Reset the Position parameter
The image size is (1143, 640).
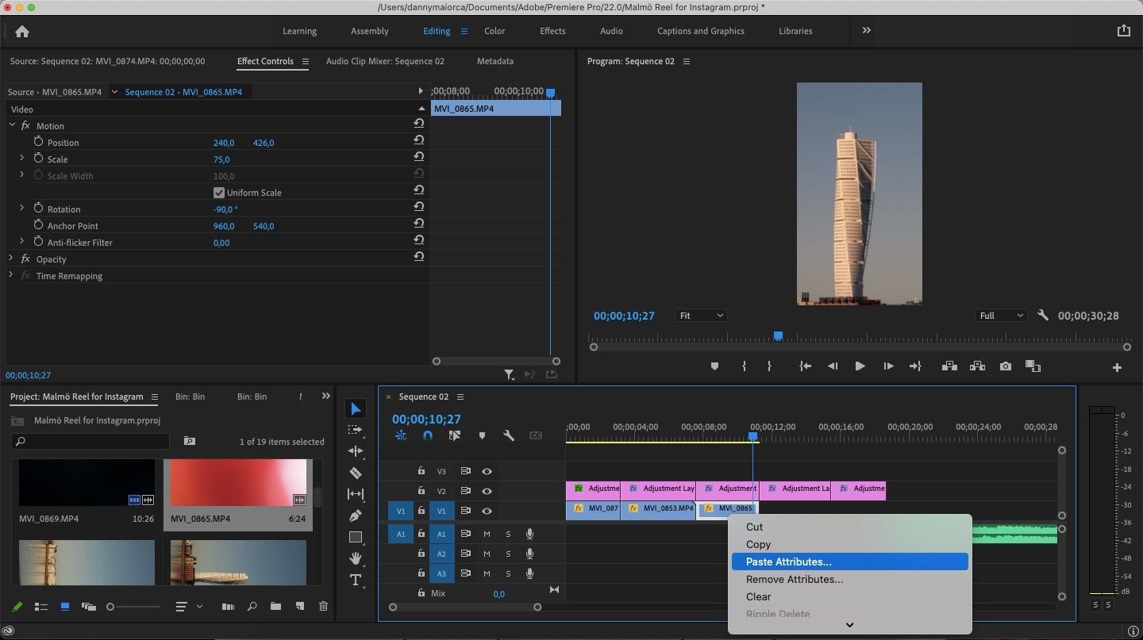[418, 143]
